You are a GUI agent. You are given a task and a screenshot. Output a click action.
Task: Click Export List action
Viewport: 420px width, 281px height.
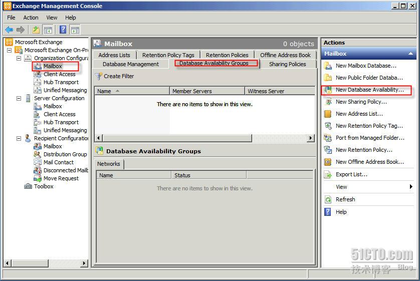[351, 174]
